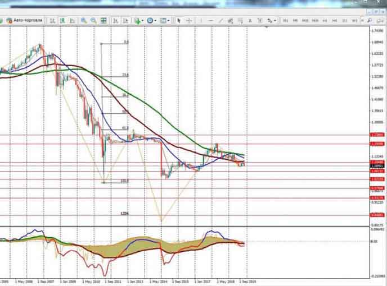This screenshot has height=286, width=387.
Task: Click the 1 May 2010 date label
Action: coord(91,281)
